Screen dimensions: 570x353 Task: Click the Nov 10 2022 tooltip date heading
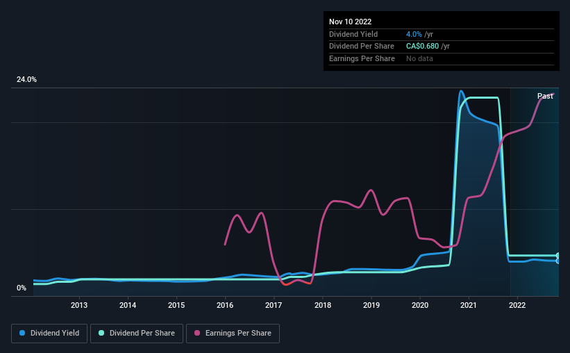pos(350,22)
